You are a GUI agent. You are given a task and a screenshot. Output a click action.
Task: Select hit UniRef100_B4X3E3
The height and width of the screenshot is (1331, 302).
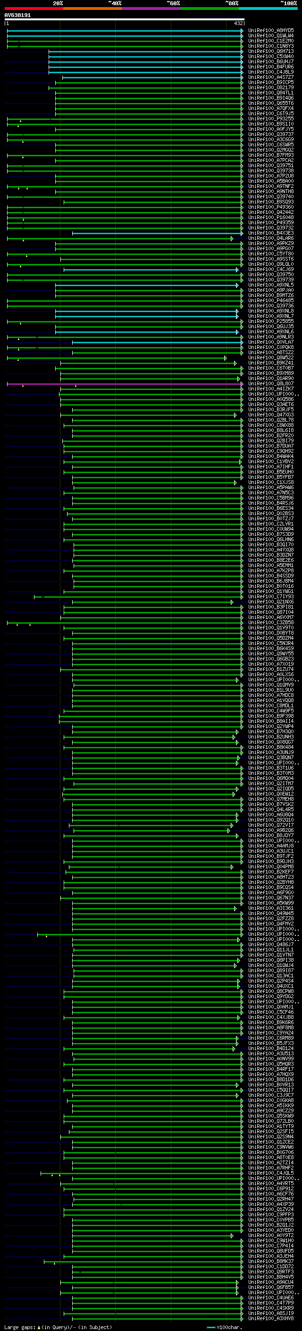pyautogui.click(x=271, y=233)
